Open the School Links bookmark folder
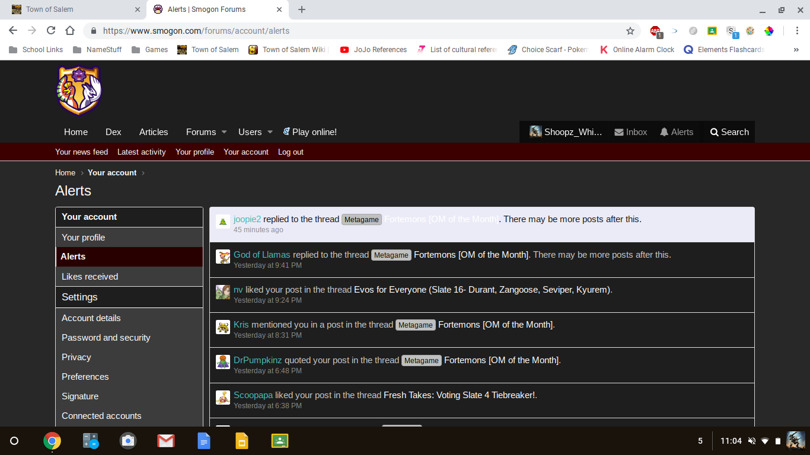 (x=36, y=50)
